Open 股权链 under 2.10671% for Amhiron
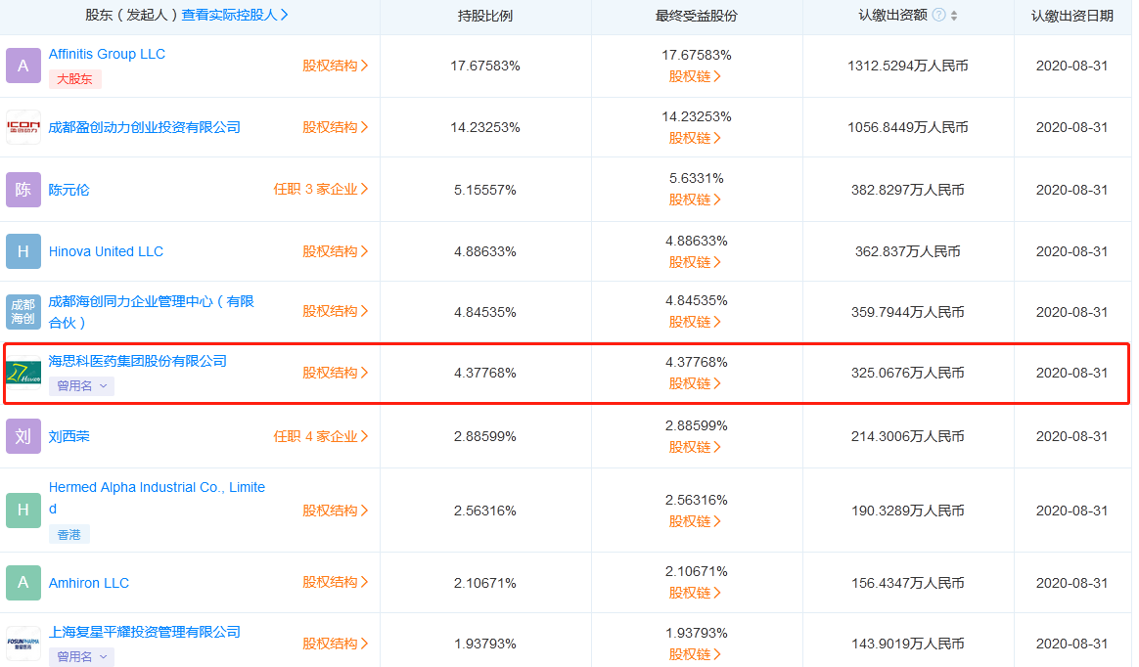Viewport: 1139px width, 667px height. point(695,594)
